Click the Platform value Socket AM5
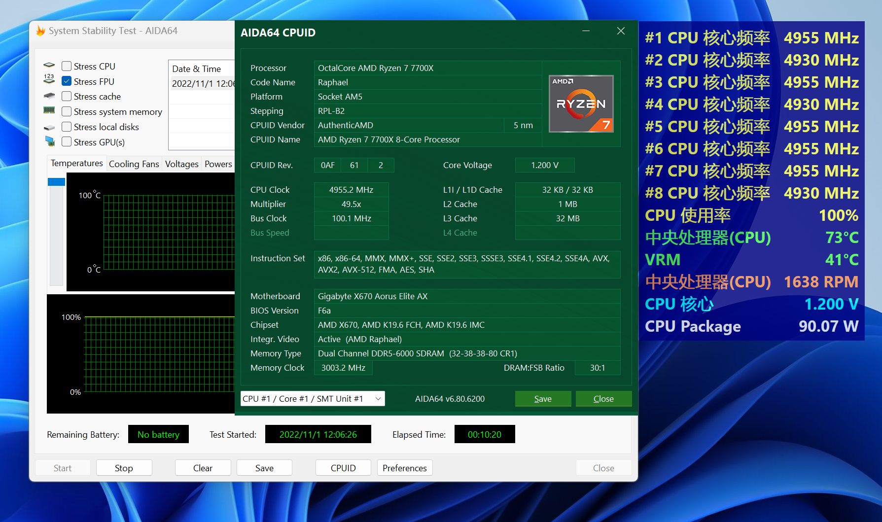Viewport: 882px width, 522px height. (427, 97)
